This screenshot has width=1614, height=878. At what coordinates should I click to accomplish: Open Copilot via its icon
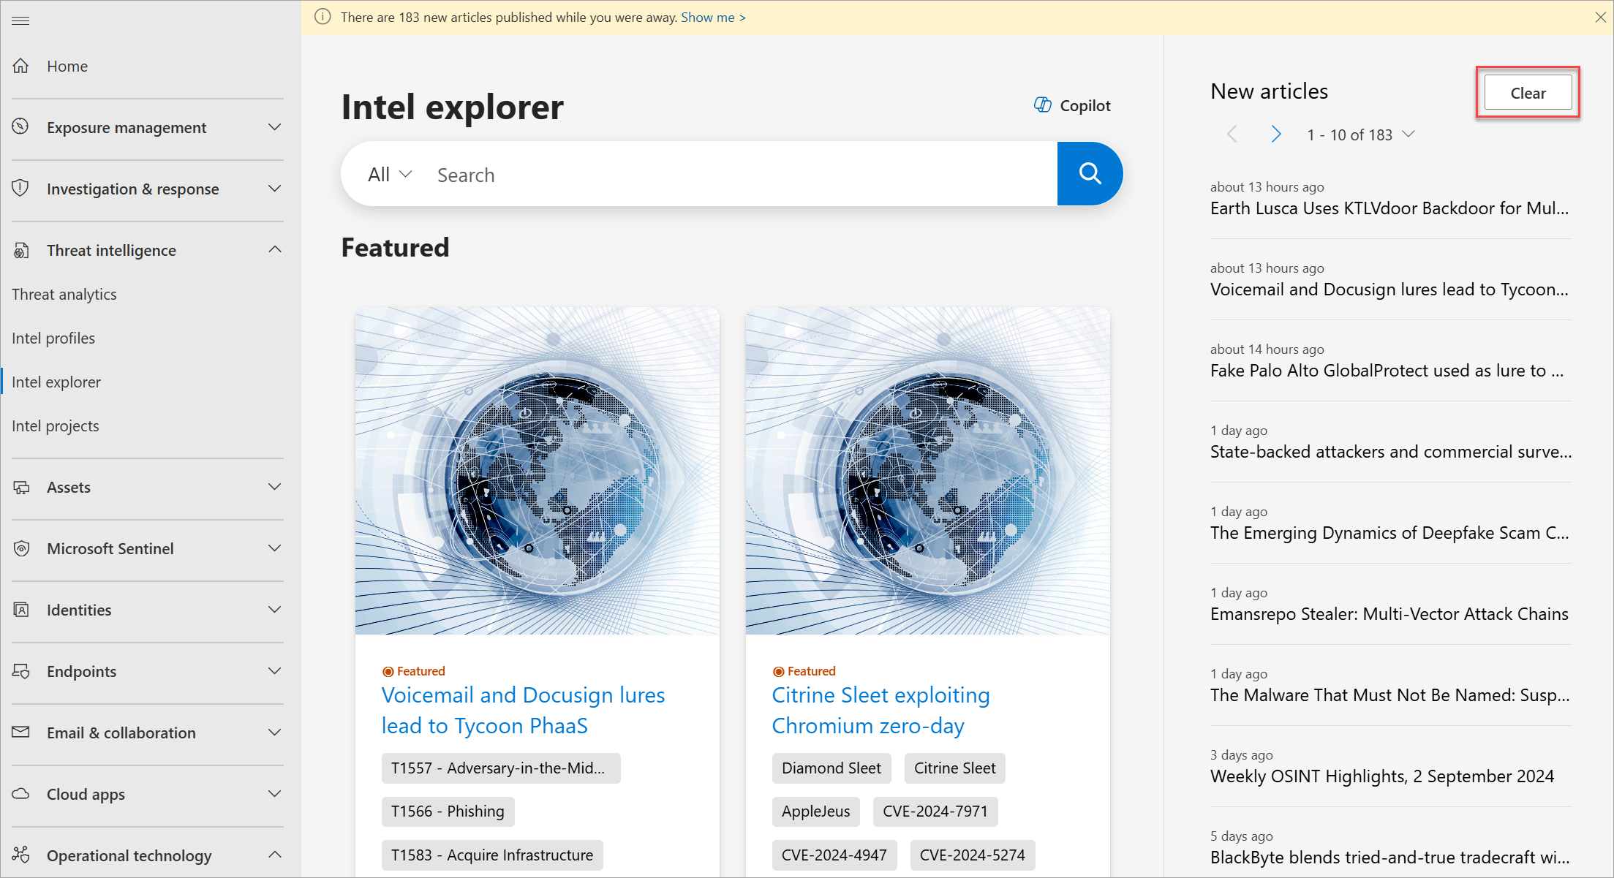[x=1042, y=105]
